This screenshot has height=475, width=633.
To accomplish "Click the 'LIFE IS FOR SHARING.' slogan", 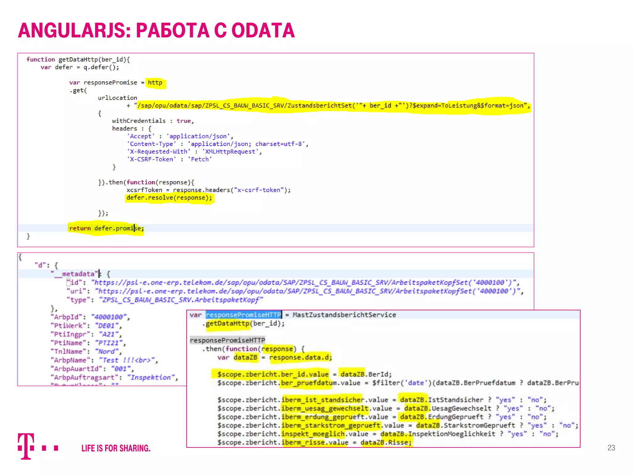I will (x=116, y=448).
